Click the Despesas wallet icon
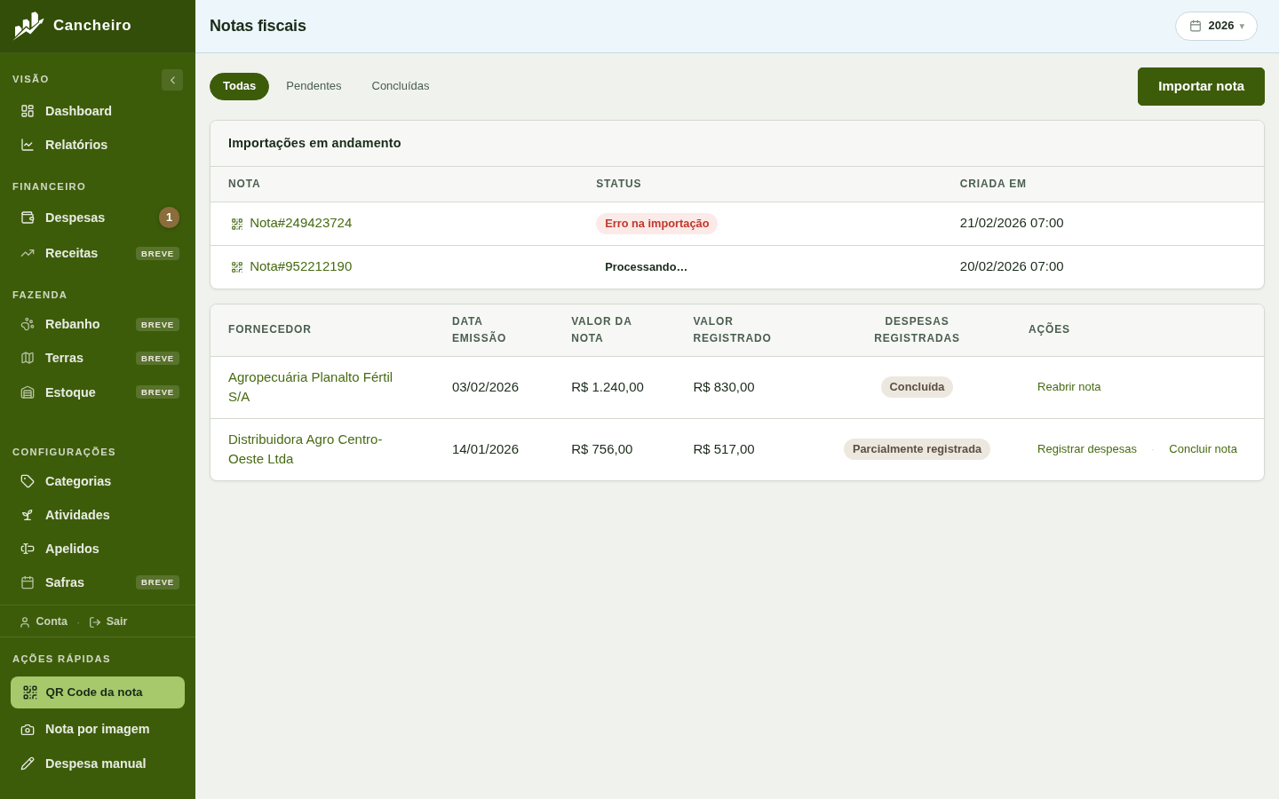 pos(28,218)
